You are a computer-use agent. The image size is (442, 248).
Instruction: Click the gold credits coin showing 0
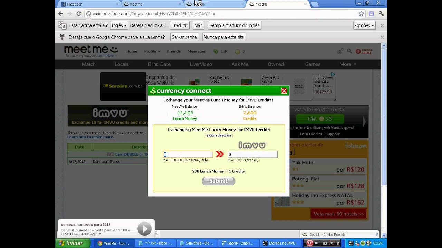pos(237,51)
